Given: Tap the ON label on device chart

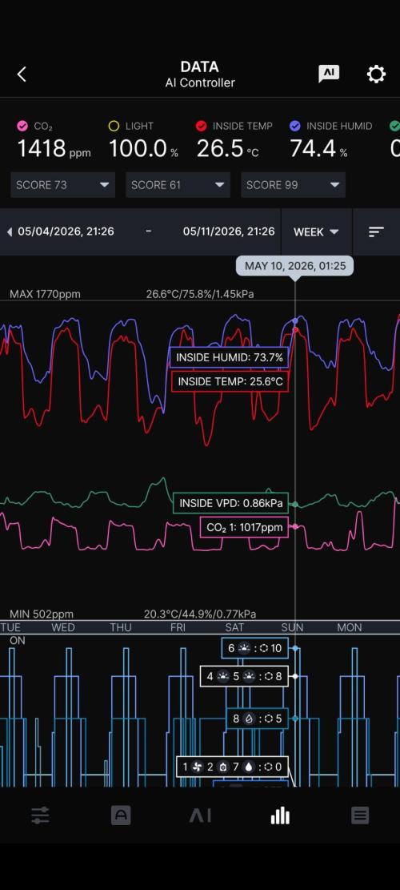Looking at the screenshot, I should [18, 640].
